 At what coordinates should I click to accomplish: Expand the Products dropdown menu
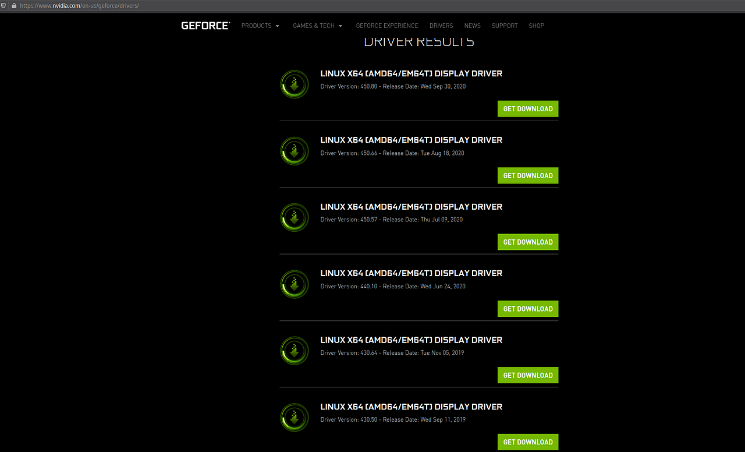click(260, 26)
